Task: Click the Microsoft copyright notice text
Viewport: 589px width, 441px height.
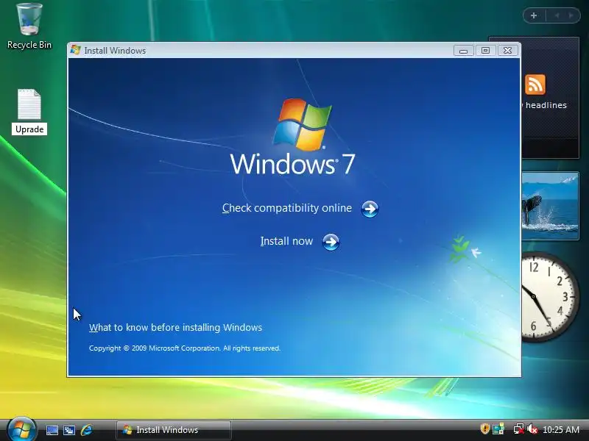Action: coord(185,348)
